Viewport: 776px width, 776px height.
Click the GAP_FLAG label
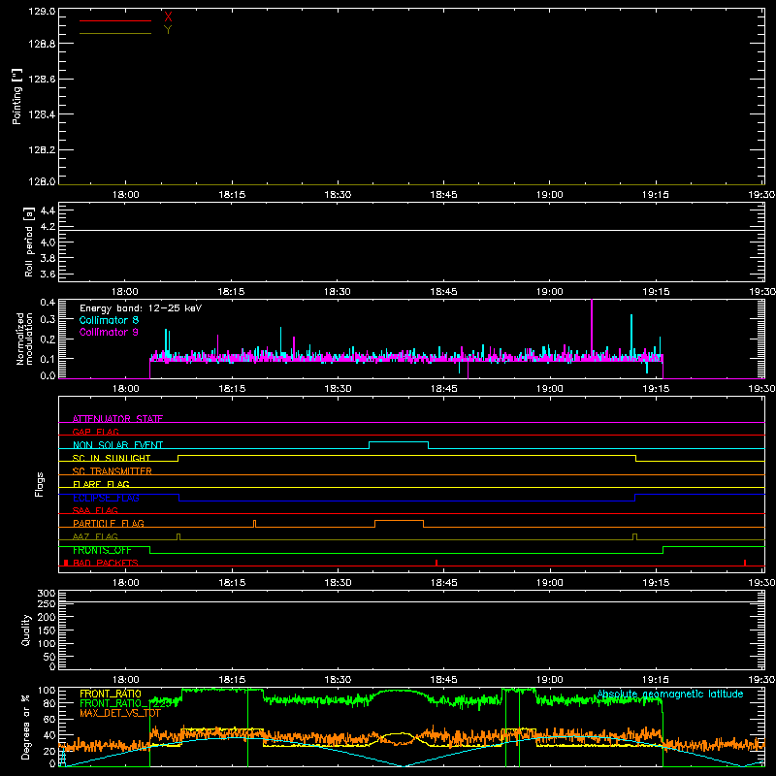(x=95, y=432)
